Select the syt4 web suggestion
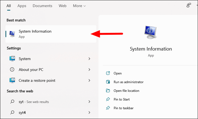 (x=51, y=112)
